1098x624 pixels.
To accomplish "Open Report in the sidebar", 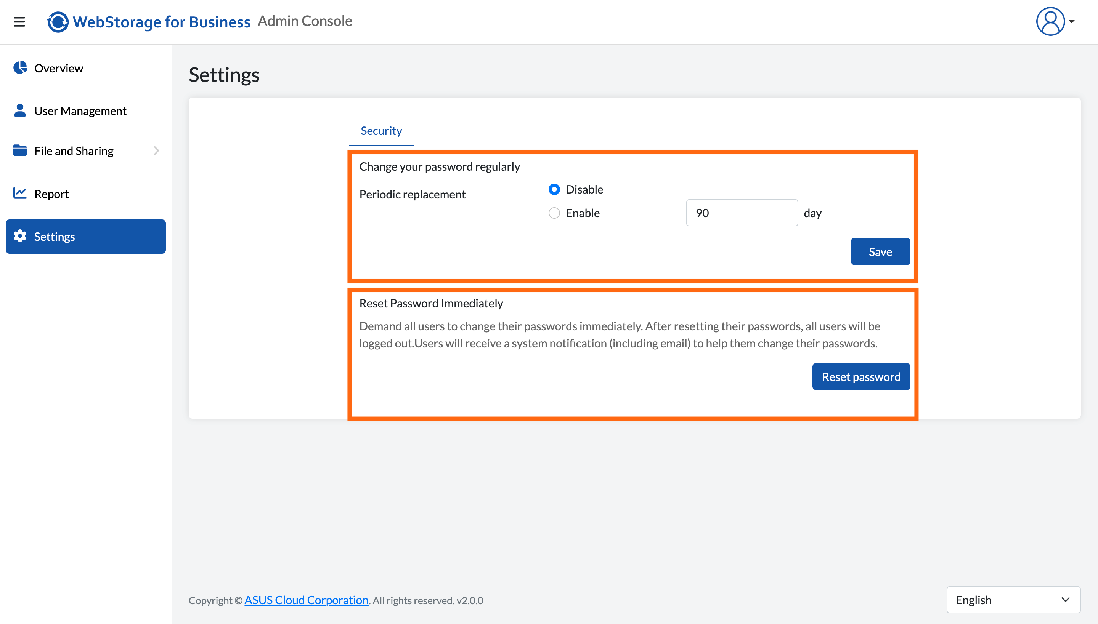I will tap(86, 194).
